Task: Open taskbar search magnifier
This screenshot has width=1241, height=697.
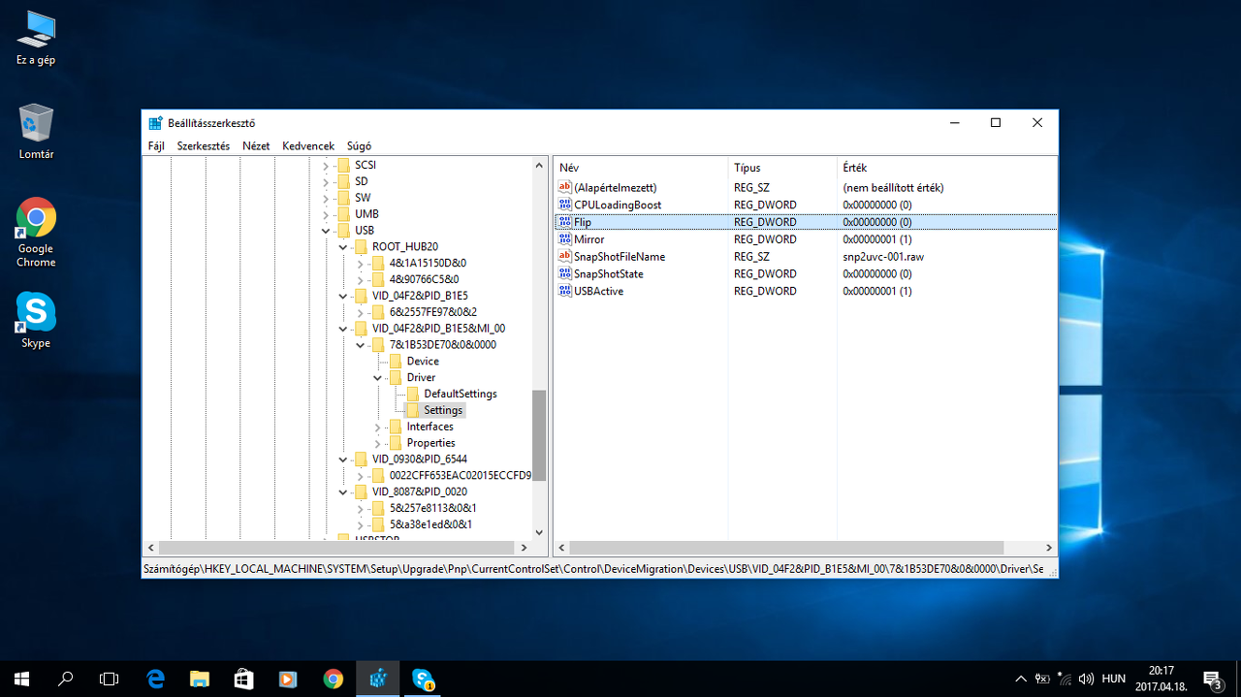Action: click(66, 679)
